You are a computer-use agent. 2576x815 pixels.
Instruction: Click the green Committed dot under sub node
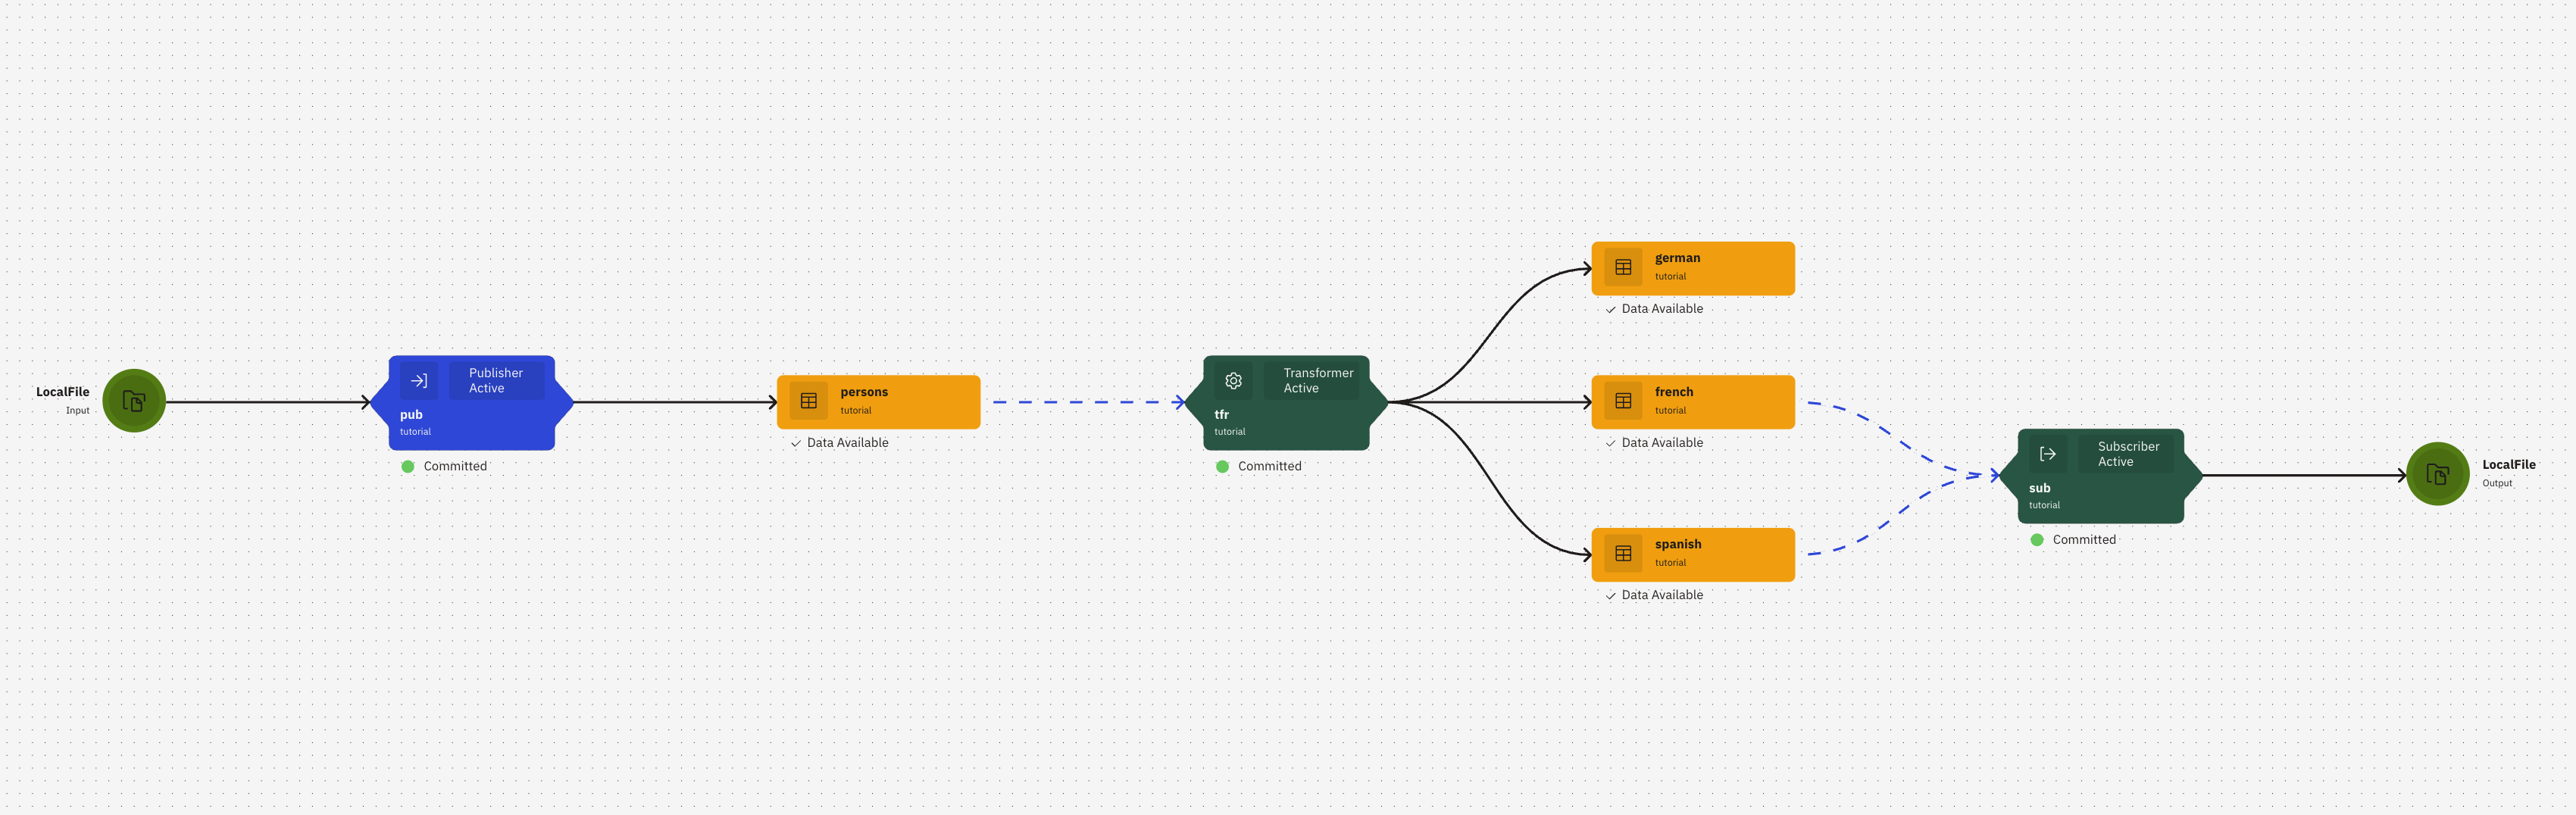point(2037,539)
